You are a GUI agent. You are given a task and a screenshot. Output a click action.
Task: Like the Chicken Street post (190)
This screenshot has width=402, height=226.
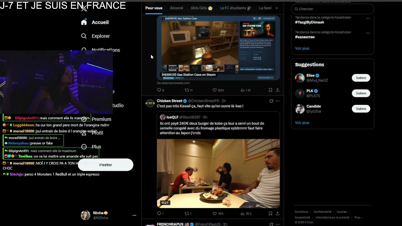pos(215,213)
